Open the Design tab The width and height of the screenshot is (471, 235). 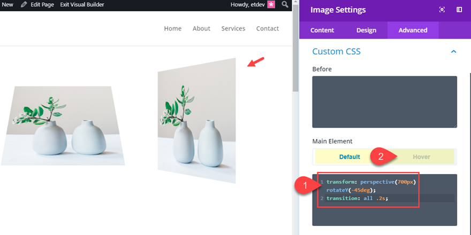point(366,30)
